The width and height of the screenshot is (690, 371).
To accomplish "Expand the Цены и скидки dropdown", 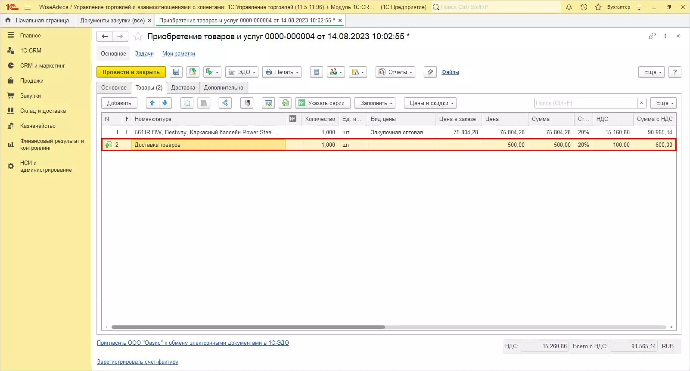I will (431, 103).
